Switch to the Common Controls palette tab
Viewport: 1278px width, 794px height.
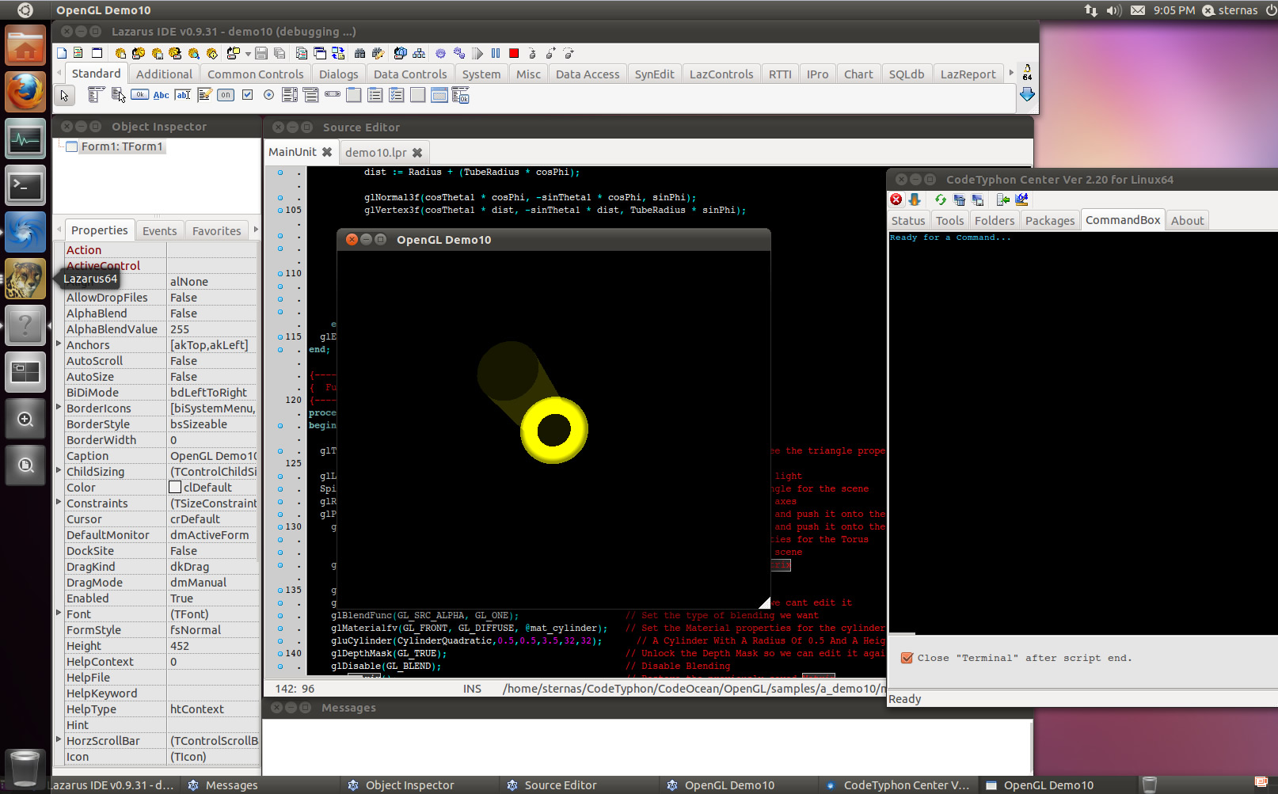tap(255, 74)
